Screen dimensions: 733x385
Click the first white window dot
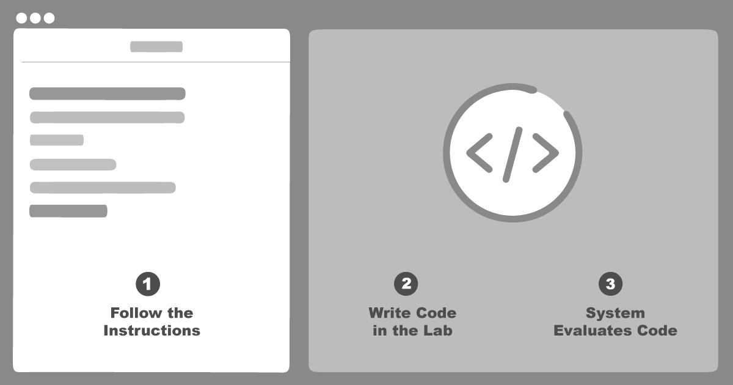21,18
